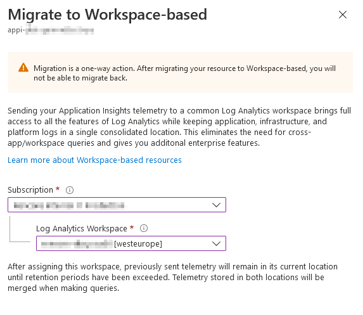Click the orange warning triangle icon

[23, 68]
